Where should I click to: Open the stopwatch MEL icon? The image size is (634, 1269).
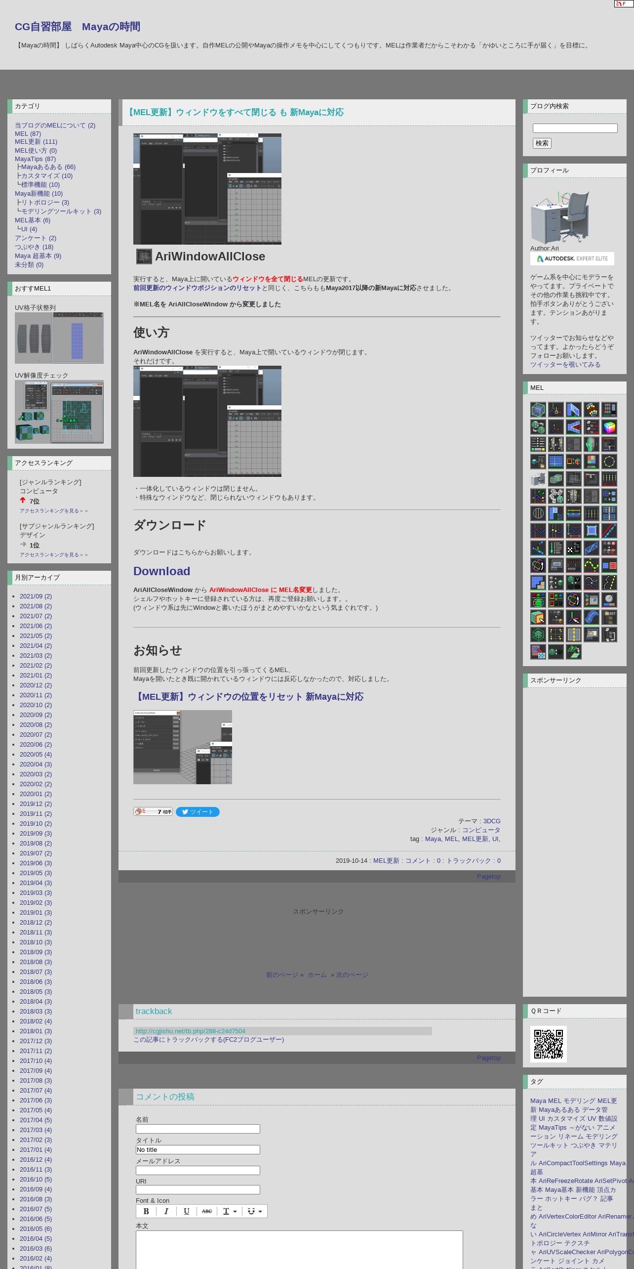tap(609, 600)
